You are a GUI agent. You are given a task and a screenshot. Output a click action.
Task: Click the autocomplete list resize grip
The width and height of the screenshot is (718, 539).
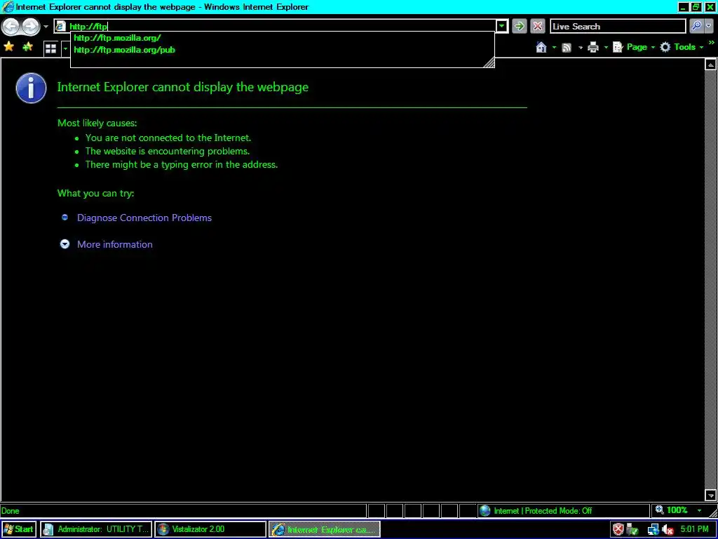tap(489, 62)
